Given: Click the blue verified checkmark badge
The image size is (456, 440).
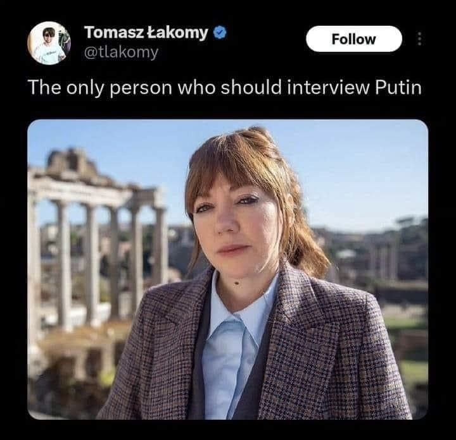Looking at the screenshot, I should [219, 32].
